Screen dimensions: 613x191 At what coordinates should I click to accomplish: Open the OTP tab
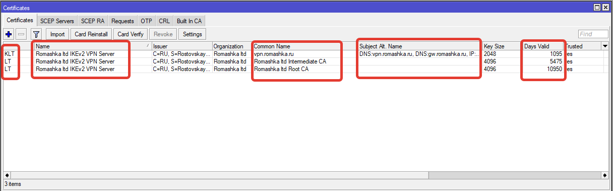(146, 21)
